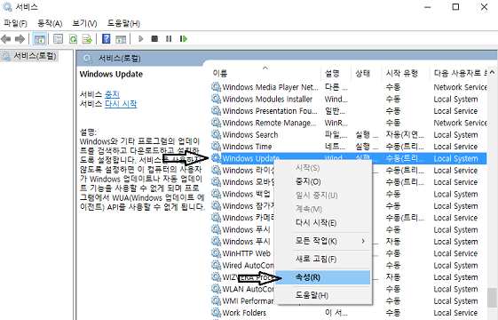
Task: Choose 중지(O) in the context menu
Action: (x=308, y=181)
